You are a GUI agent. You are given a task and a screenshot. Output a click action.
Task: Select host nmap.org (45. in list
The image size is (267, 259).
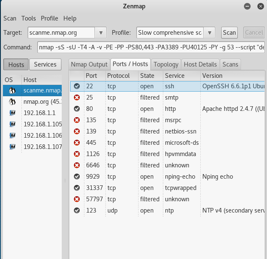point(32,102)
